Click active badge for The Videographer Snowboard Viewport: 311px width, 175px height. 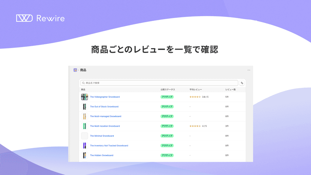pyautogui.click(x=167, y=97)
